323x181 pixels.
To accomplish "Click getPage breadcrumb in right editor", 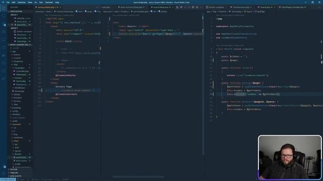I will pos(260,12).
